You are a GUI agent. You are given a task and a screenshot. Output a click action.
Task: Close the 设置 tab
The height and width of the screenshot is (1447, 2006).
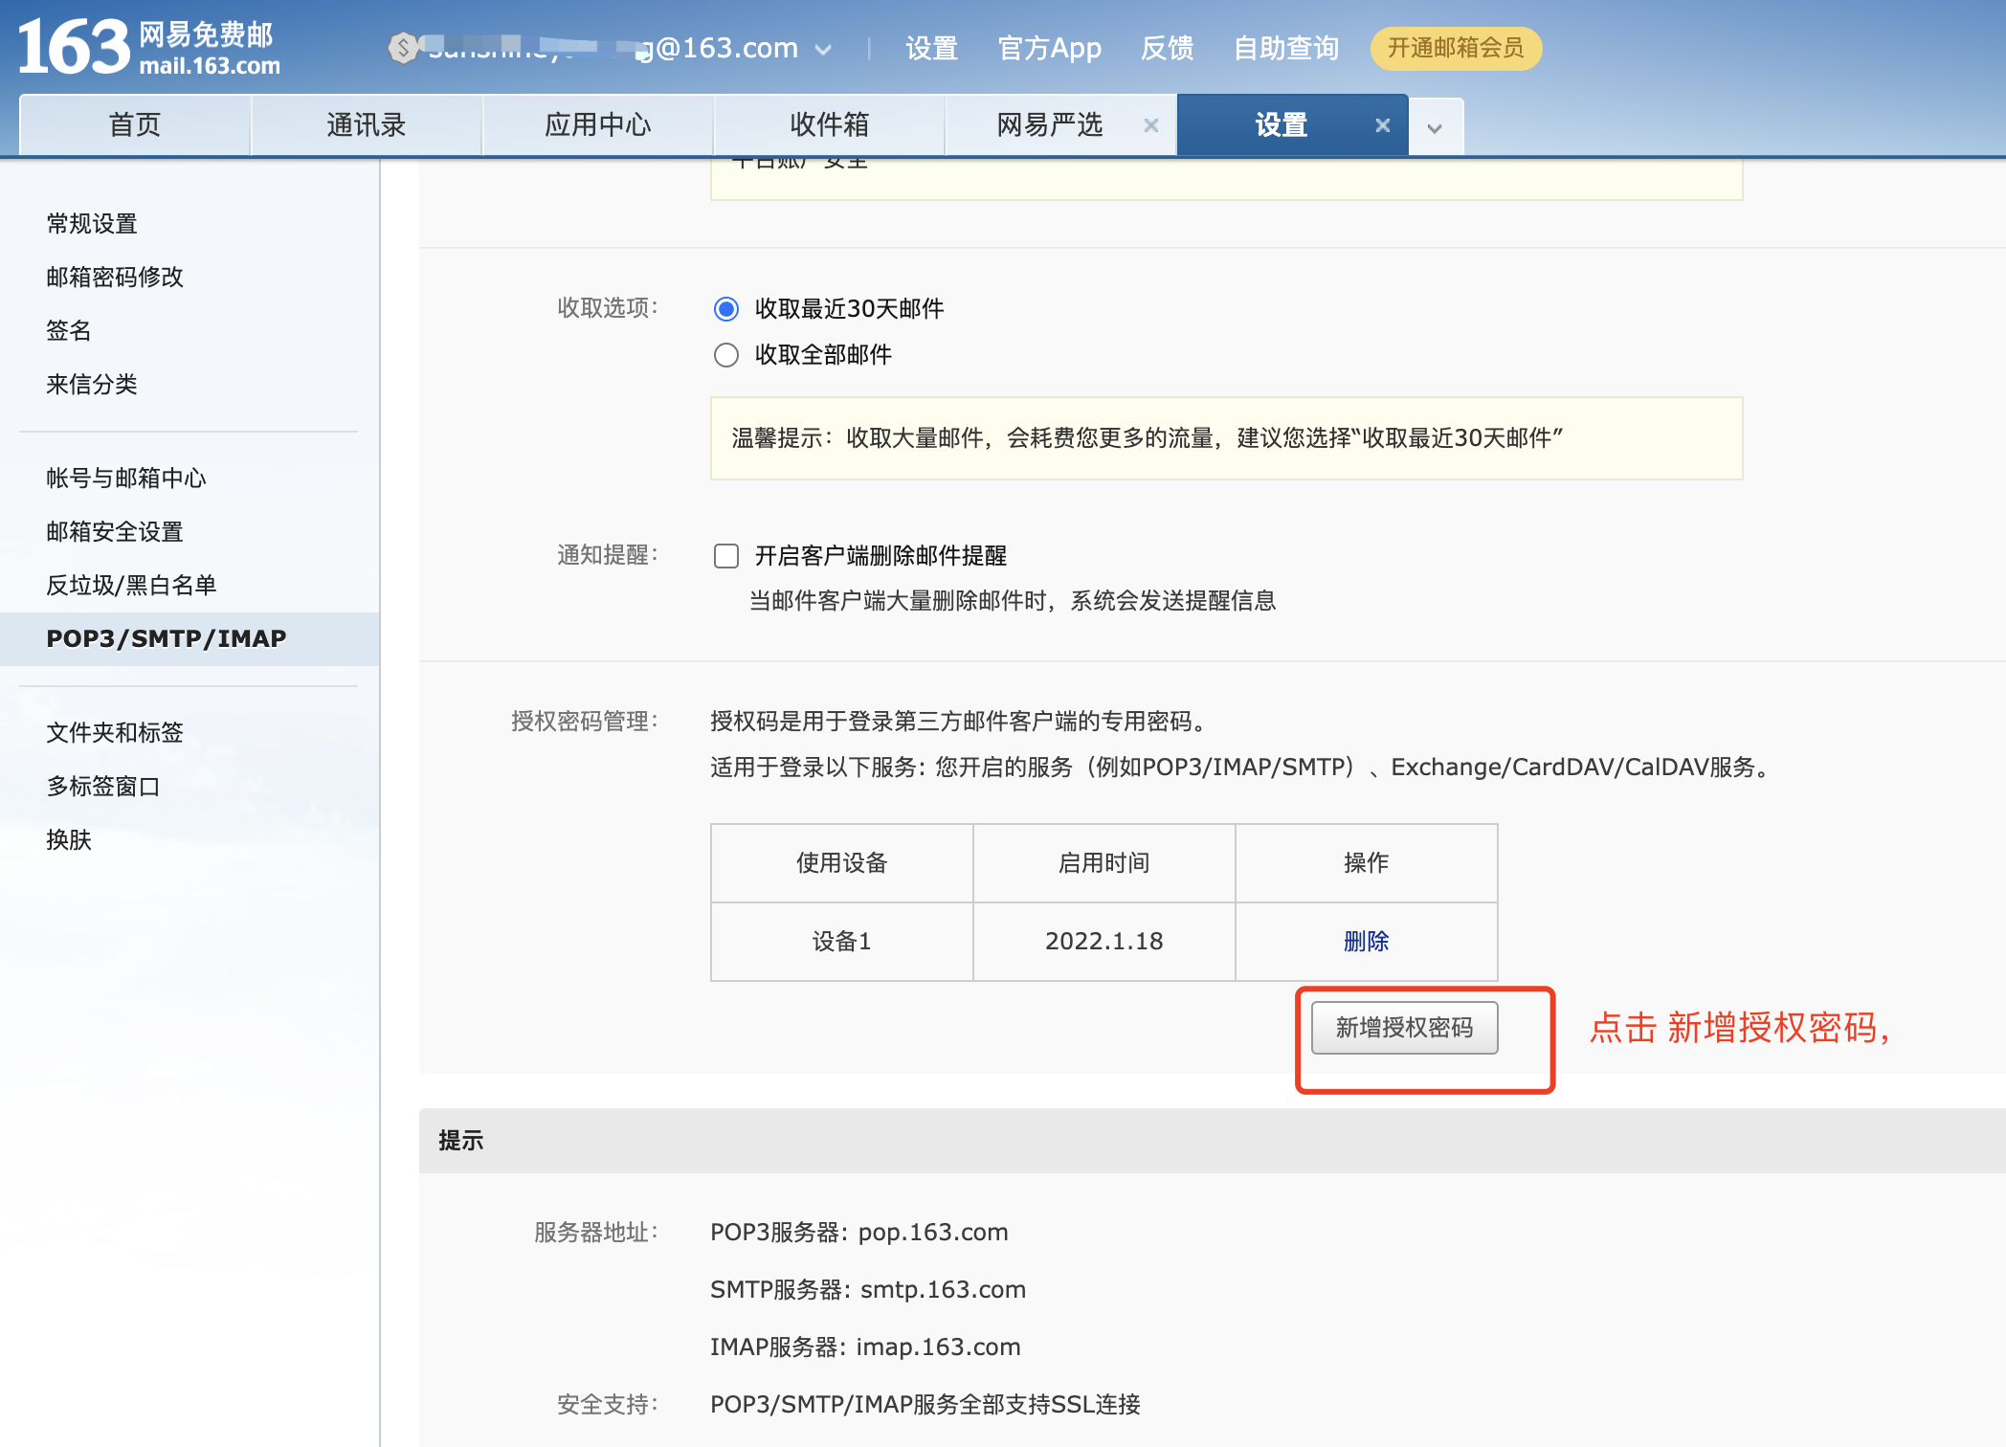point(1382,125)
